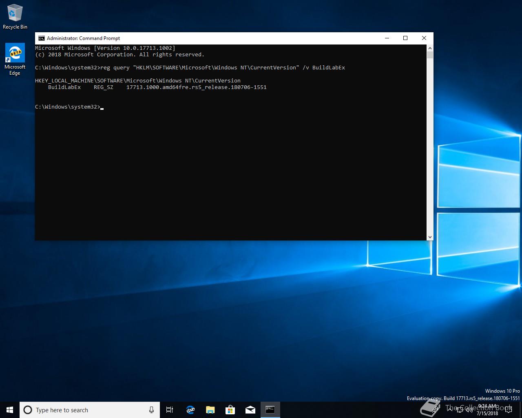Open Task View from the taskbar
The width and height of the screenshot is (522, 418).
coord(170,410)
